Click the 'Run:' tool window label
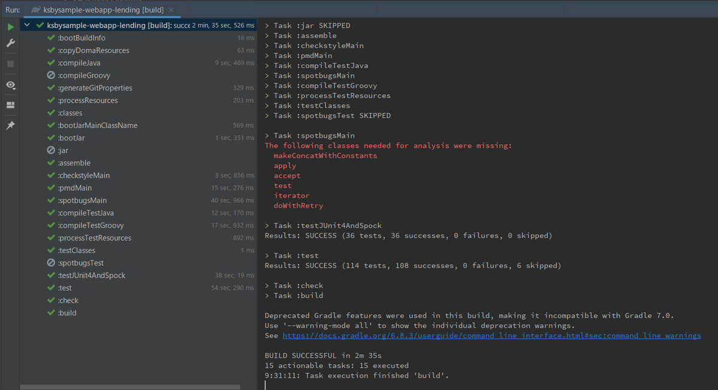The image size is (718, 390). [13, 10]
